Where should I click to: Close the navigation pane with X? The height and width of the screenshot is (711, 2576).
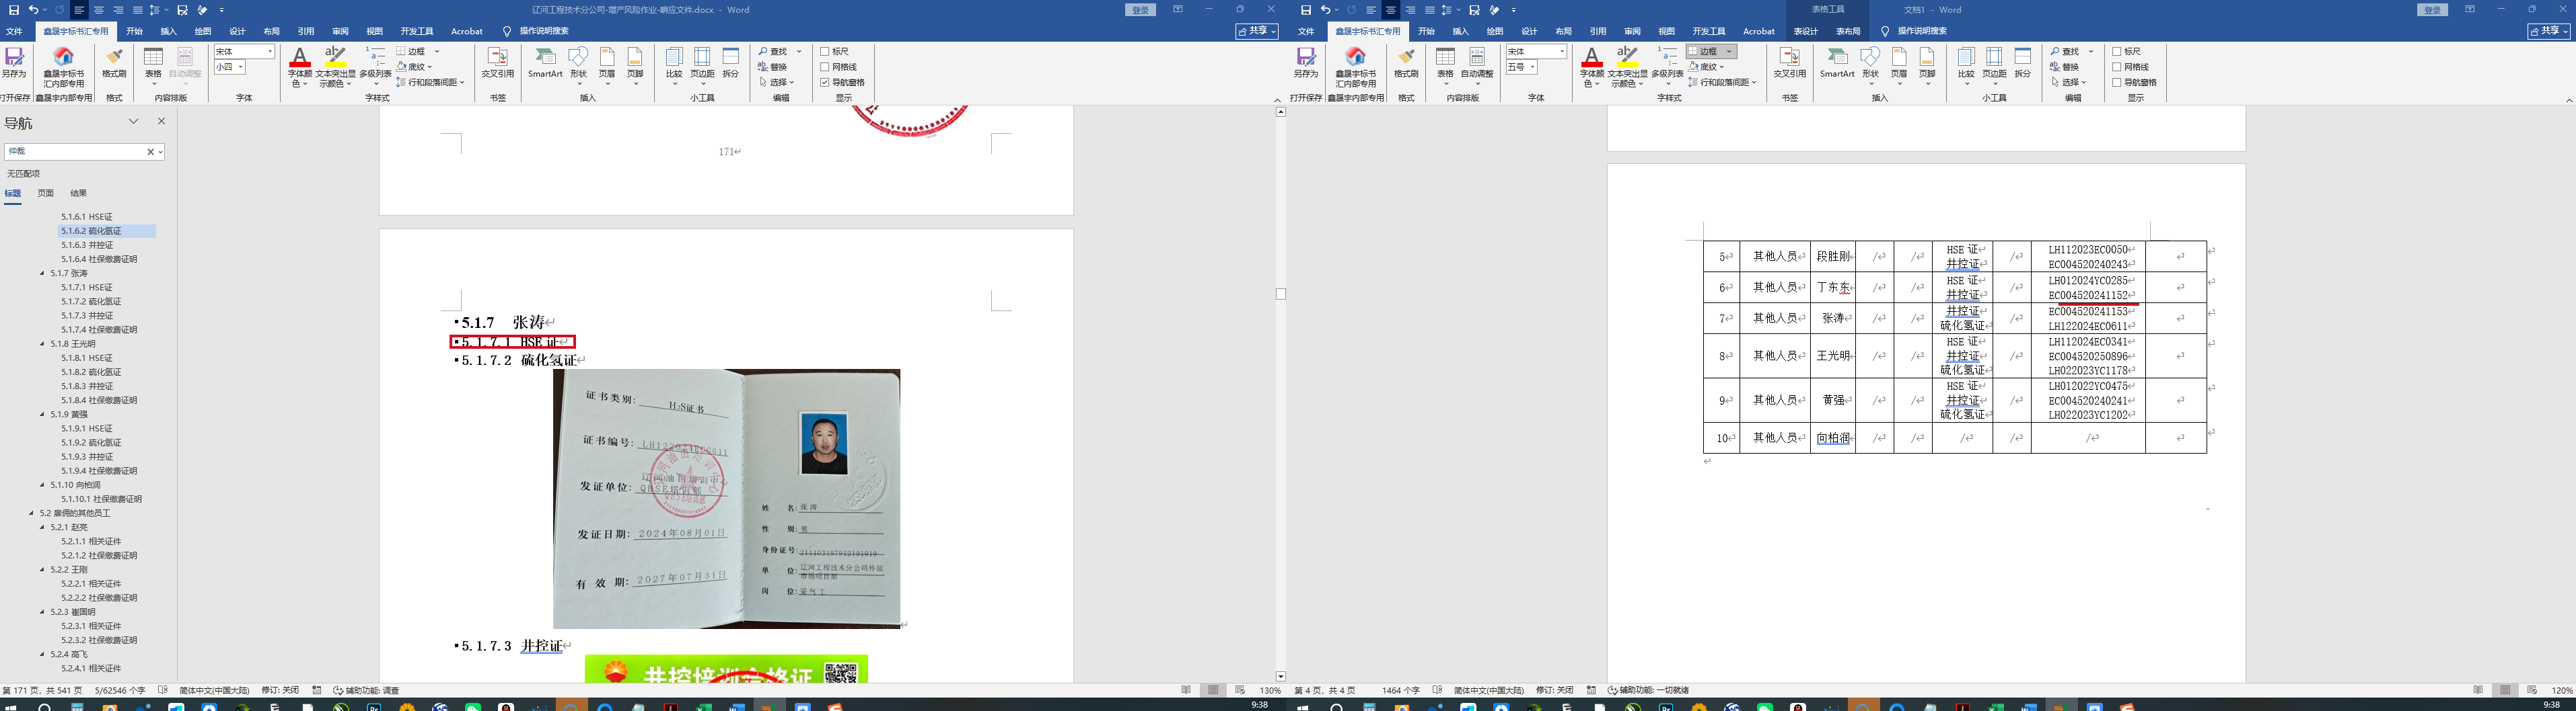click(161, 121)
